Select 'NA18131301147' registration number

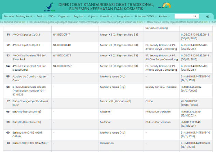pos(61,34)
